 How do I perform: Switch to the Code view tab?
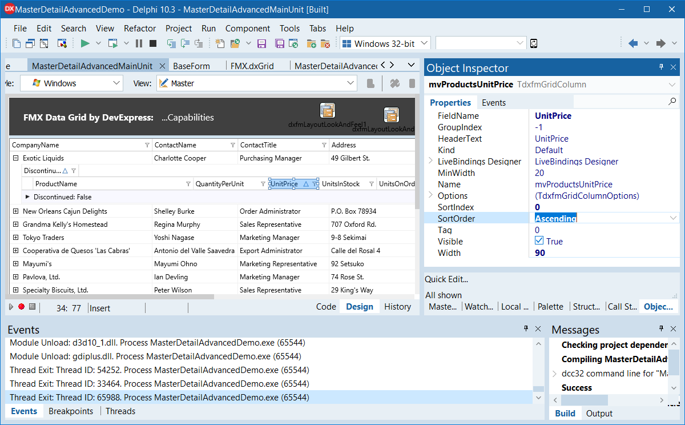pyautogui.click(x=326, y=307)
